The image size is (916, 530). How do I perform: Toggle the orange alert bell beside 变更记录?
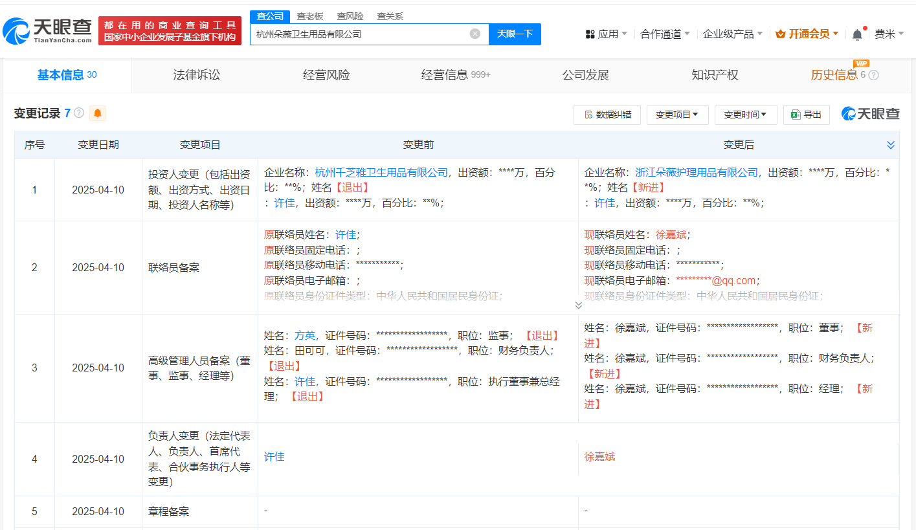coord(97,113)
